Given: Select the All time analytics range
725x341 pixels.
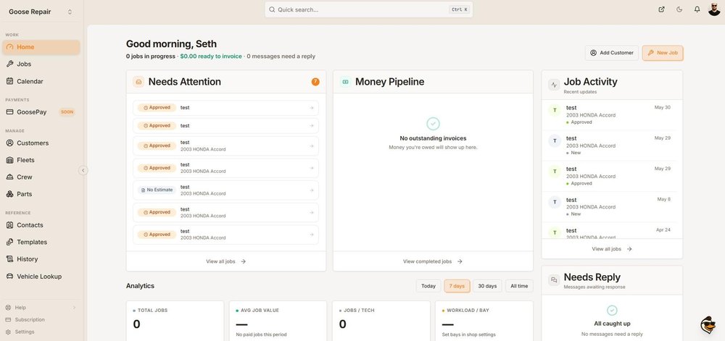Looking at the screenshot, I should pos(519,286).
